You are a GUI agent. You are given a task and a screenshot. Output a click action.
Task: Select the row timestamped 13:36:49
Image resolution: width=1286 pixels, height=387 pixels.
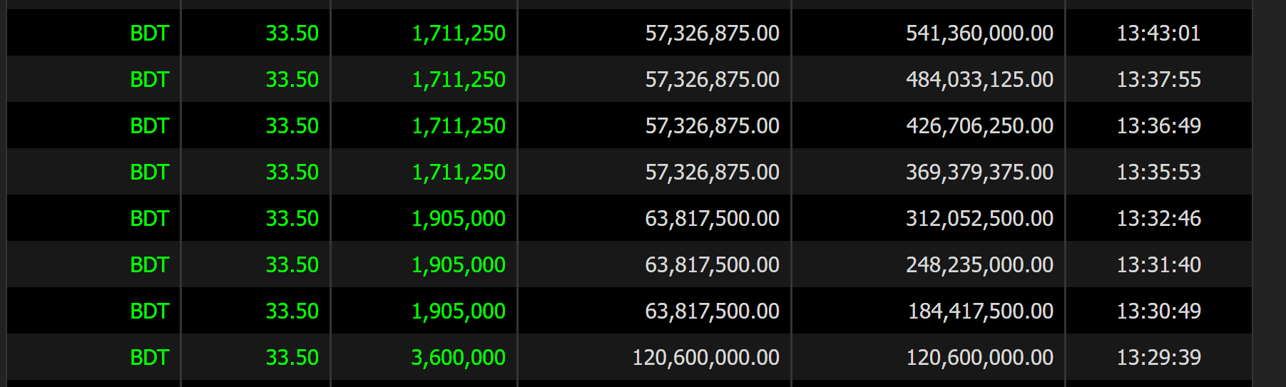[x=1158, y=125]
